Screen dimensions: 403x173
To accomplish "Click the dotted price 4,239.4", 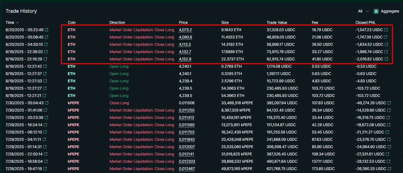I will pos(185,81).
